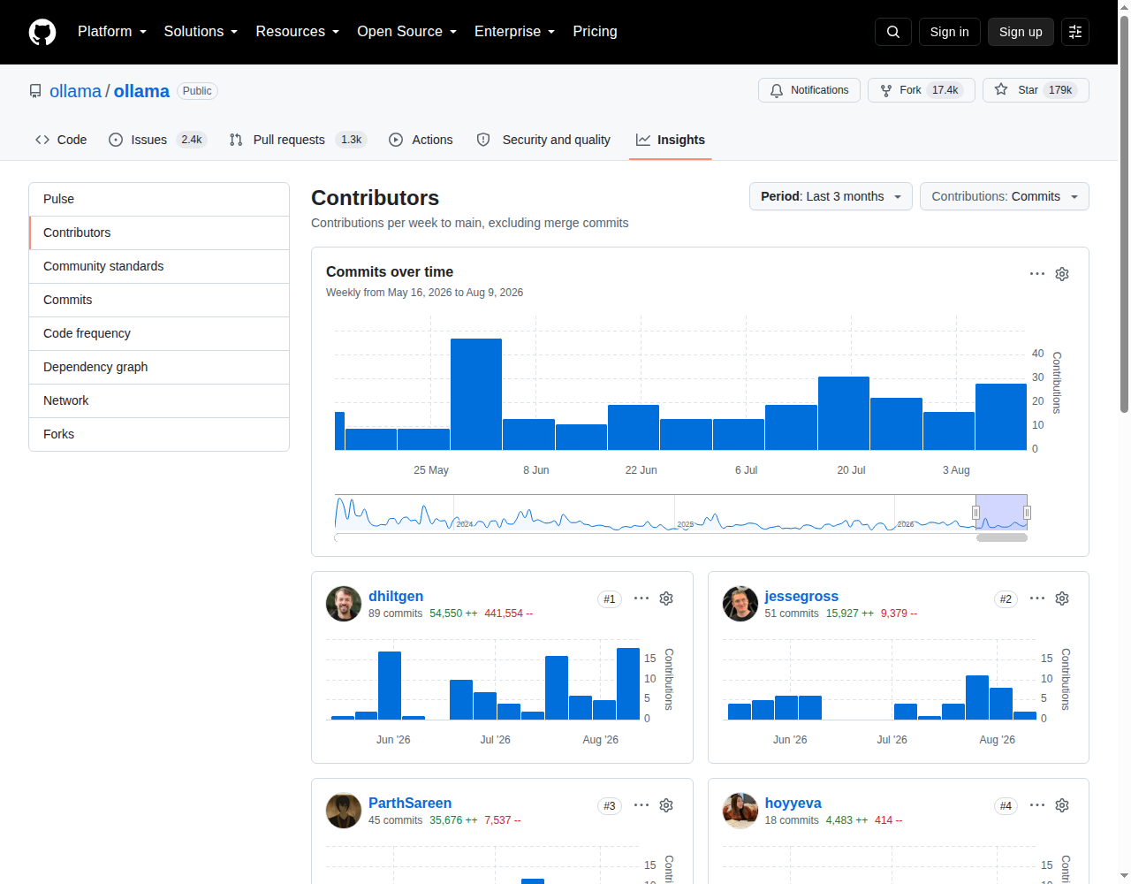The width and height of the screenshot is (1131, 884).
Task: View ParthSareen's avatar profile picture
Action: pyautogui.click(x=344, y=811)
